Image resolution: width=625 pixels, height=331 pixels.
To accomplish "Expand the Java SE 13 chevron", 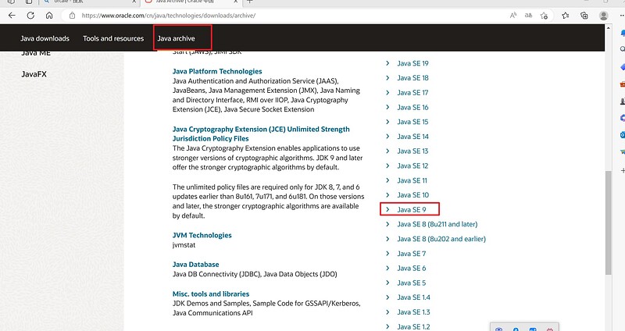I will [387, 151].
